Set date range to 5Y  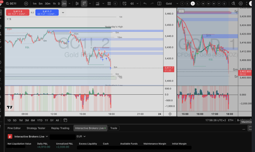pyautogui.click(x=52, y=120)
